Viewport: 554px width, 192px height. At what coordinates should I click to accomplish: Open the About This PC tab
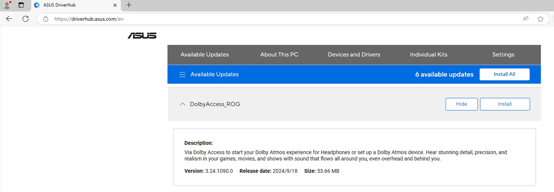pos(279,55)
